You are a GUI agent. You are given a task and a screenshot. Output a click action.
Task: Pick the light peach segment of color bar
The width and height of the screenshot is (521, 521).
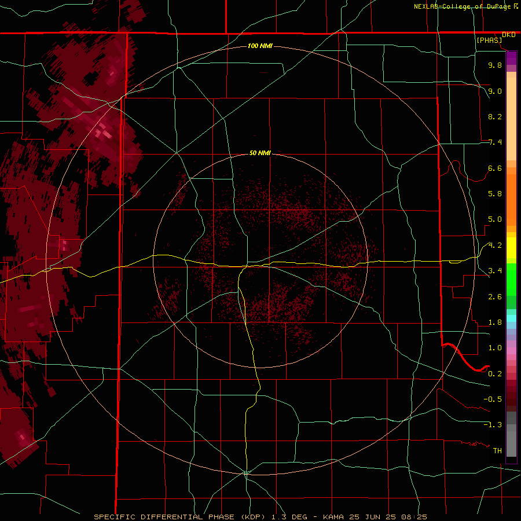[x=511, y=119]
